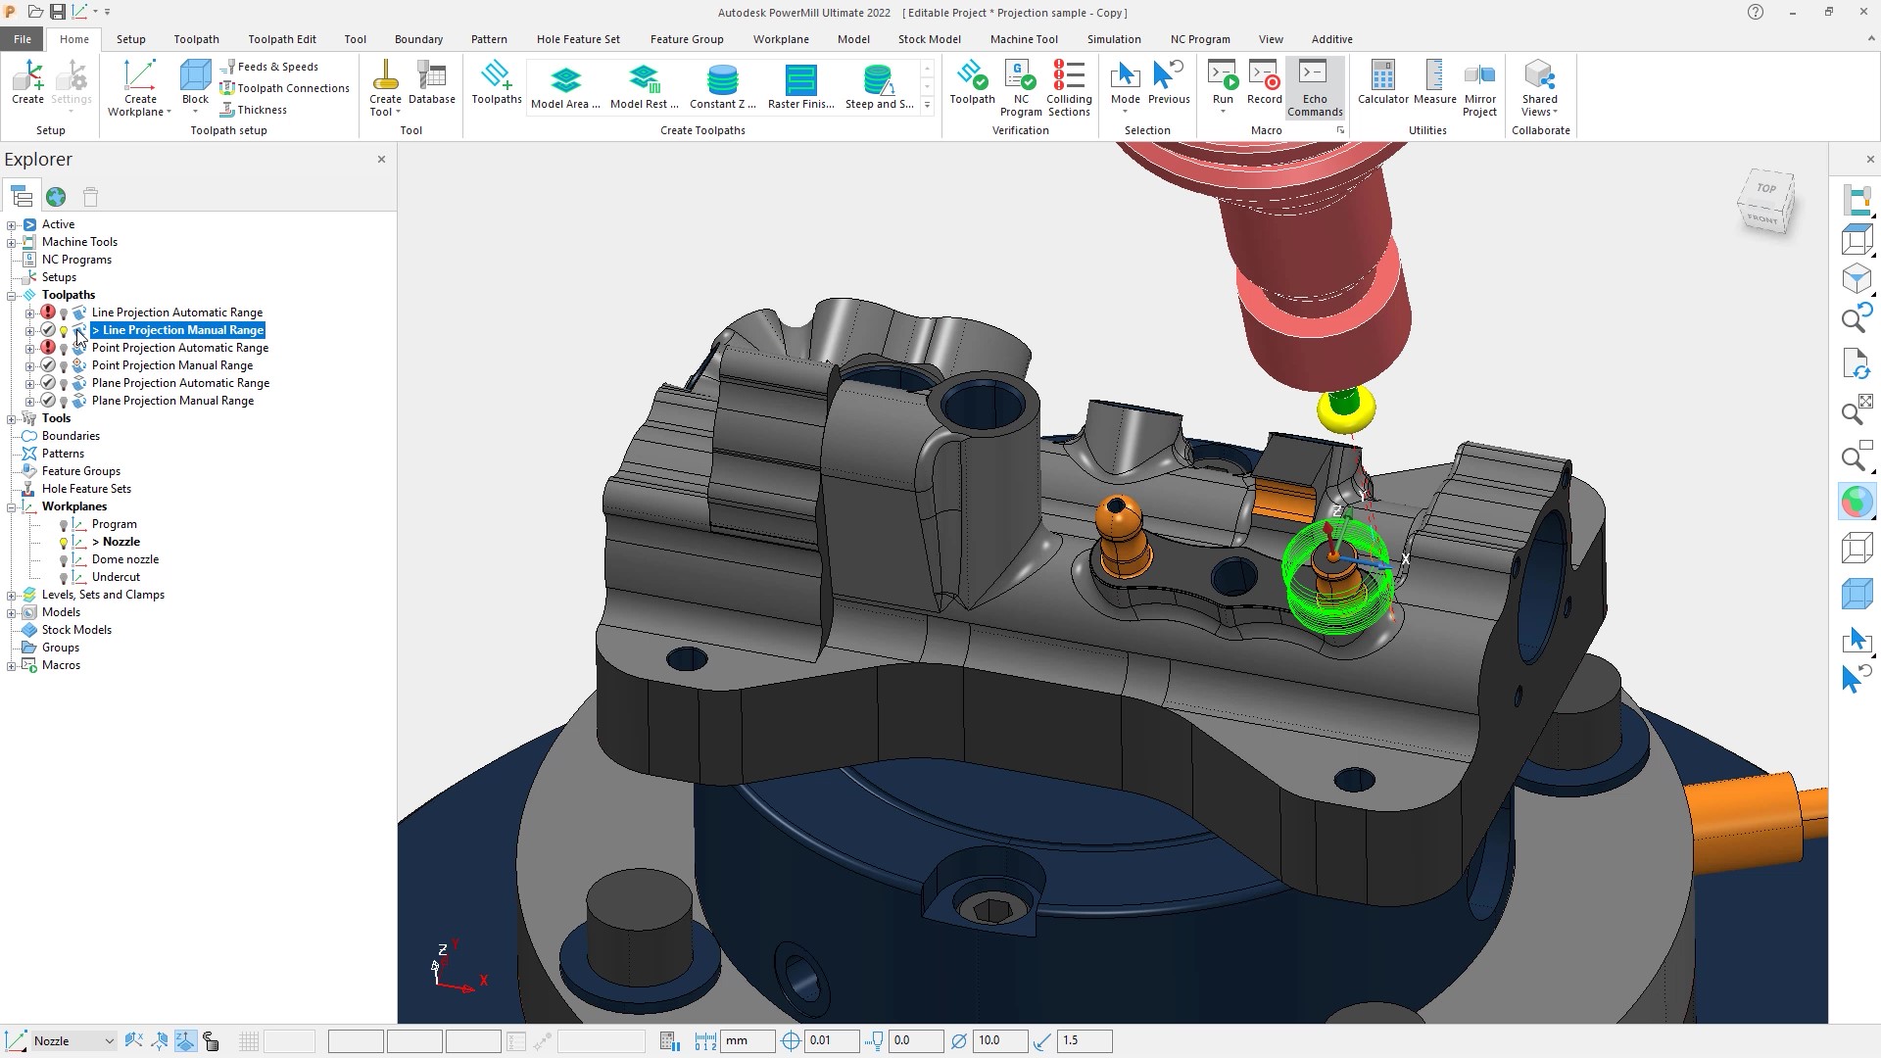
Task: Toggle visibility bulb of Dome nozzle workplane
Action: (64, 560)
